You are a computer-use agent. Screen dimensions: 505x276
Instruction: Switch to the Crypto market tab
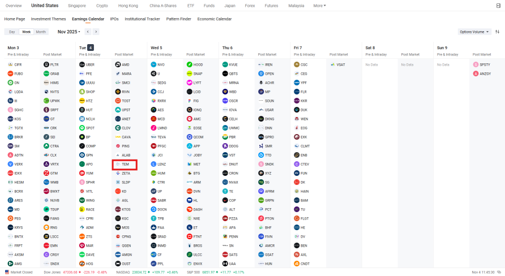pyautogui.click(x=102, y=6)
